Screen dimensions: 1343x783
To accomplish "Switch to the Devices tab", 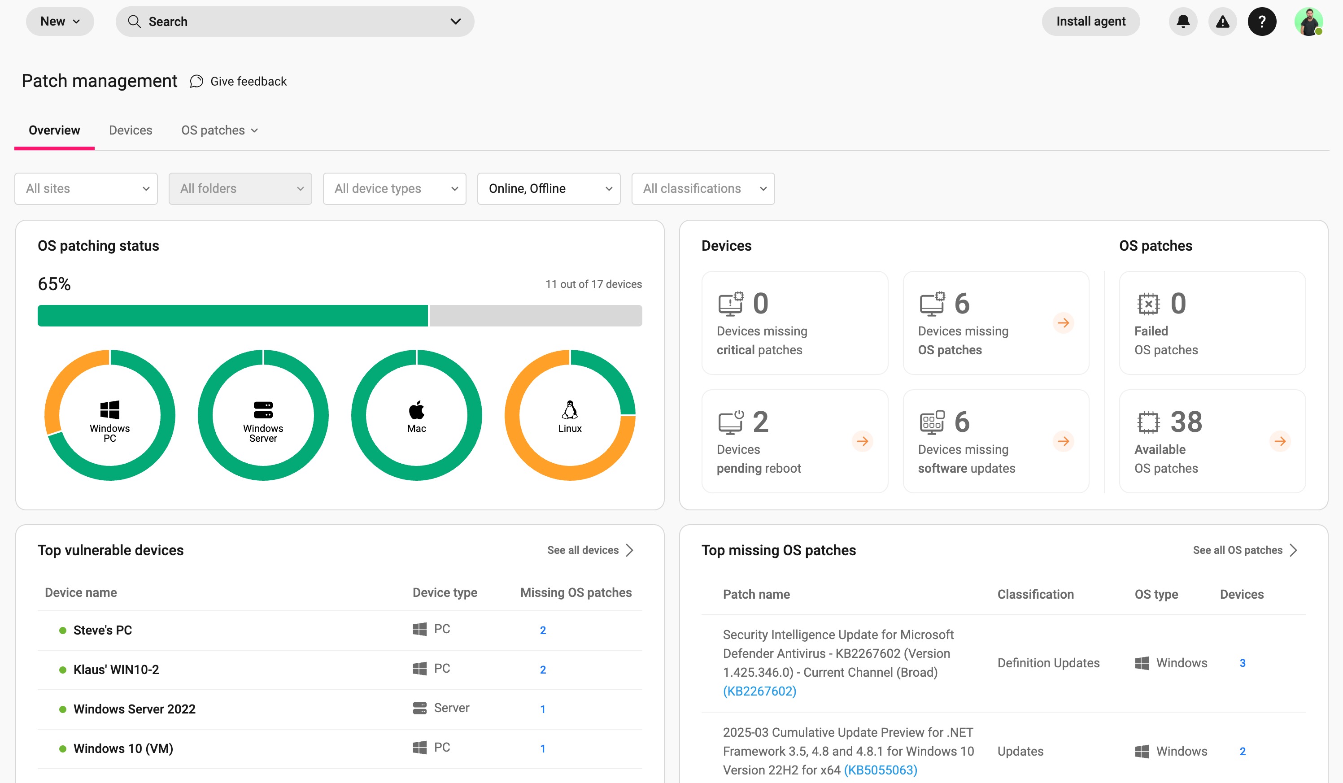I will (x=131, y=130).
